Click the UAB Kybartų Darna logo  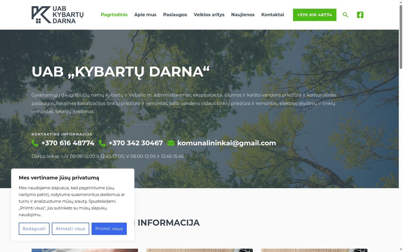pos(57,15)
